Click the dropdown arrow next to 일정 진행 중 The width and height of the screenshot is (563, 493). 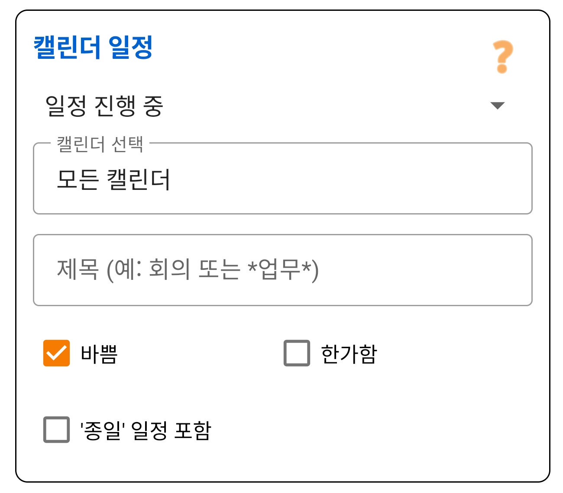(x=497, y=105)
